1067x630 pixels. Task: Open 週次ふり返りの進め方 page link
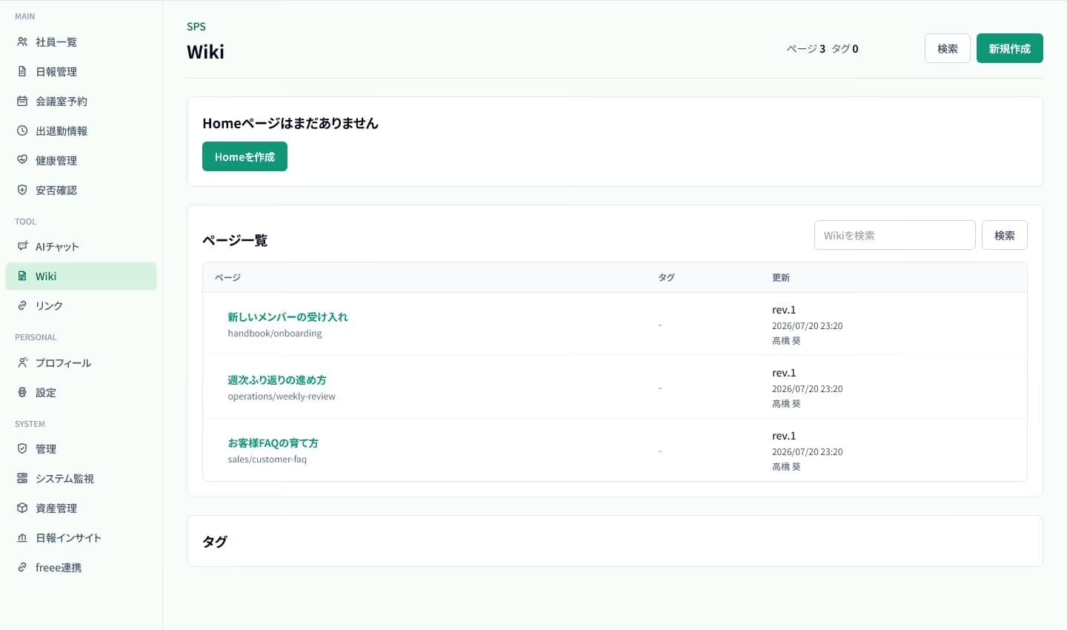point(277,379)
